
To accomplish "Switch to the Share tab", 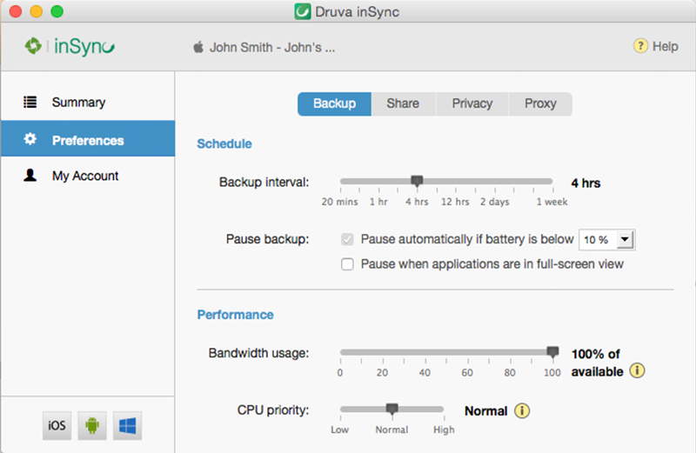I will [403, 103].
